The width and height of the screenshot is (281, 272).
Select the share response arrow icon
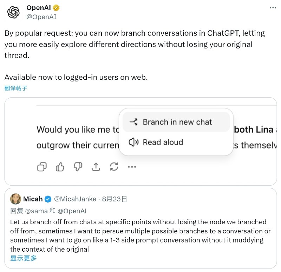[96, 167]
